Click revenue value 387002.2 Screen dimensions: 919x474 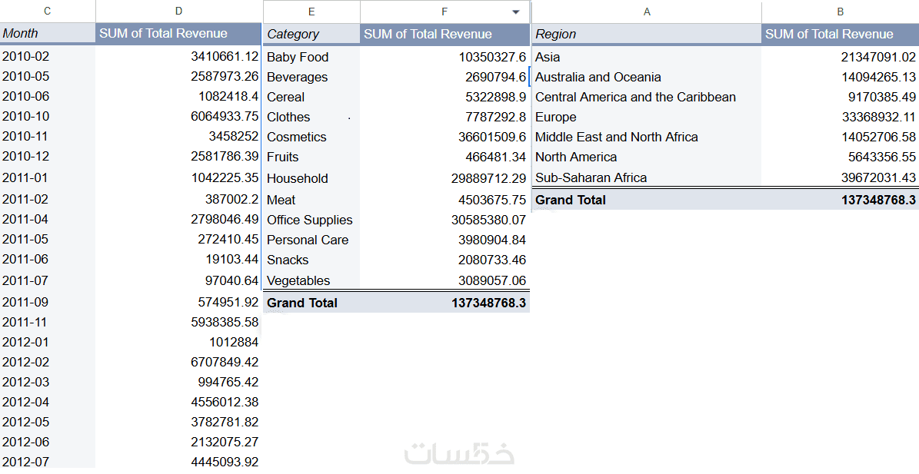click(x=231, y=200)
